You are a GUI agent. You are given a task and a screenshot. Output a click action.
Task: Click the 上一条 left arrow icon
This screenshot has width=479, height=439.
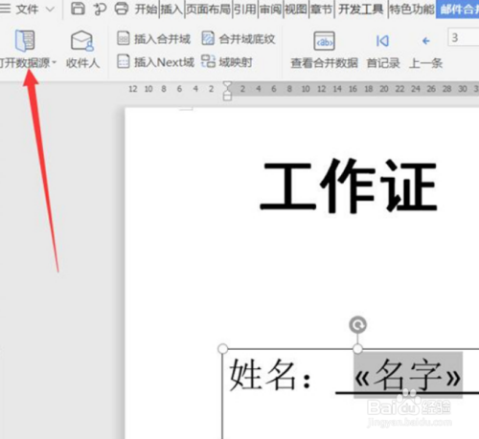(x=426, y=41)
